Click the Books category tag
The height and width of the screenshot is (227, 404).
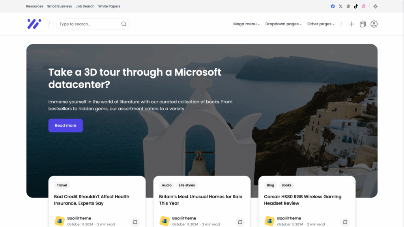(x=286, y=185)
